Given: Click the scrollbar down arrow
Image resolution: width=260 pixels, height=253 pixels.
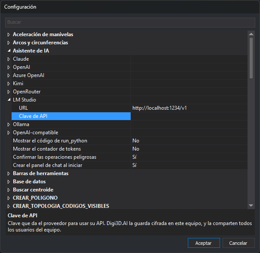Looking at the screenshot, I should click(x=251, y=206).
